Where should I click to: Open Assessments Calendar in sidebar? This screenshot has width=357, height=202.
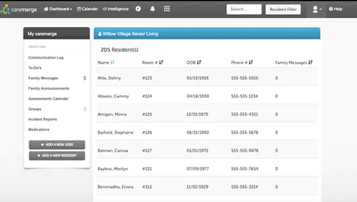pyautogui.click(x=48, y=98)
